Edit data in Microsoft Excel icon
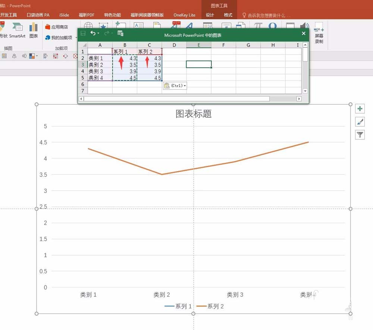Image resolution: width=373 pixels, height=330 pixels. coord(120,33)
